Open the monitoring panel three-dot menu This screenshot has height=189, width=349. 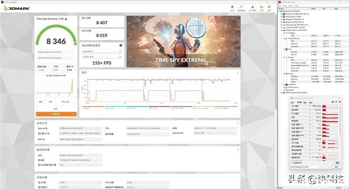(x=238, y=73)
